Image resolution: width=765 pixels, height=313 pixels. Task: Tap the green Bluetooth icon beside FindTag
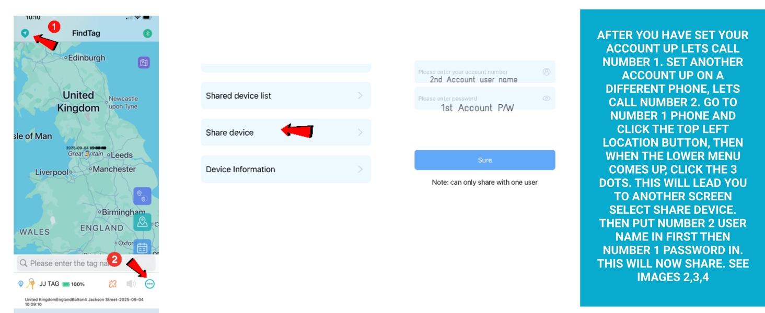(148, 33)
